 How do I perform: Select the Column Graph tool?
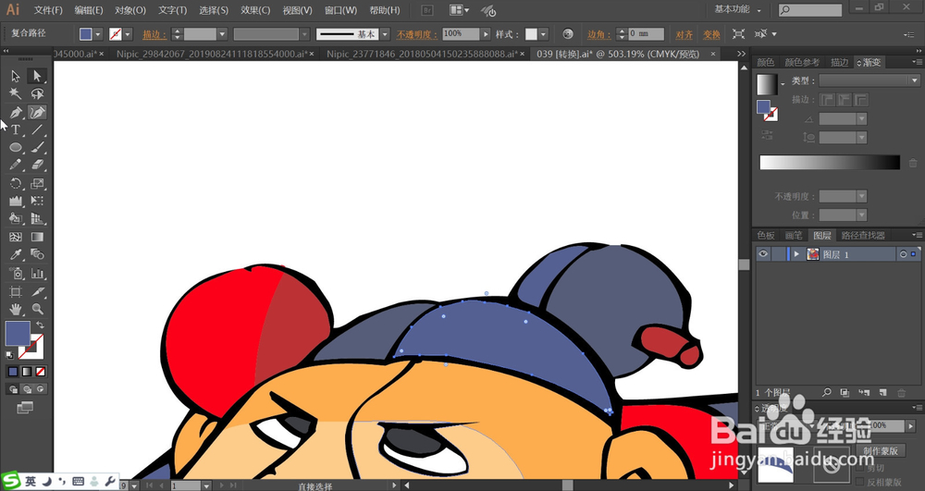(x=37, y=273)
